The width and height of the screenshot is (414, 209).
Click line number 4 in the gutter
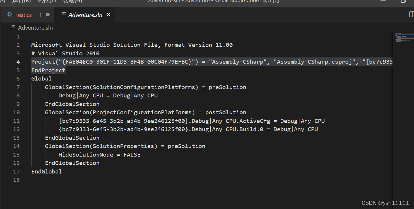click(18, 62)
